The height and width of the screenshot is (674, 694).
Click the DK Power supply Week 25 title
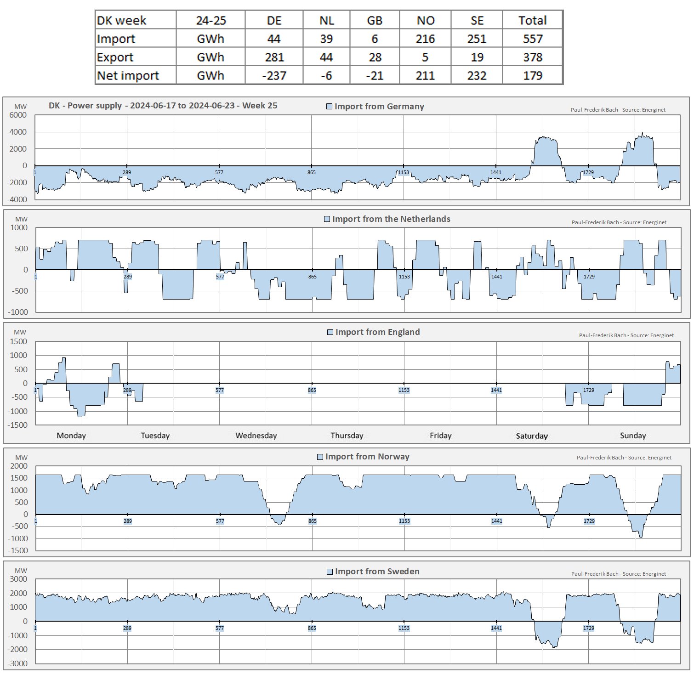pos(163,106)
